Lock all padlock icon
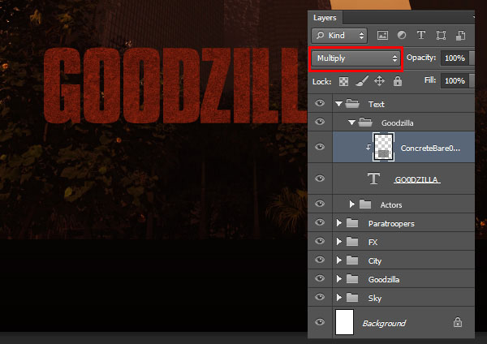487x344 pixels. (x=398, y=81)
